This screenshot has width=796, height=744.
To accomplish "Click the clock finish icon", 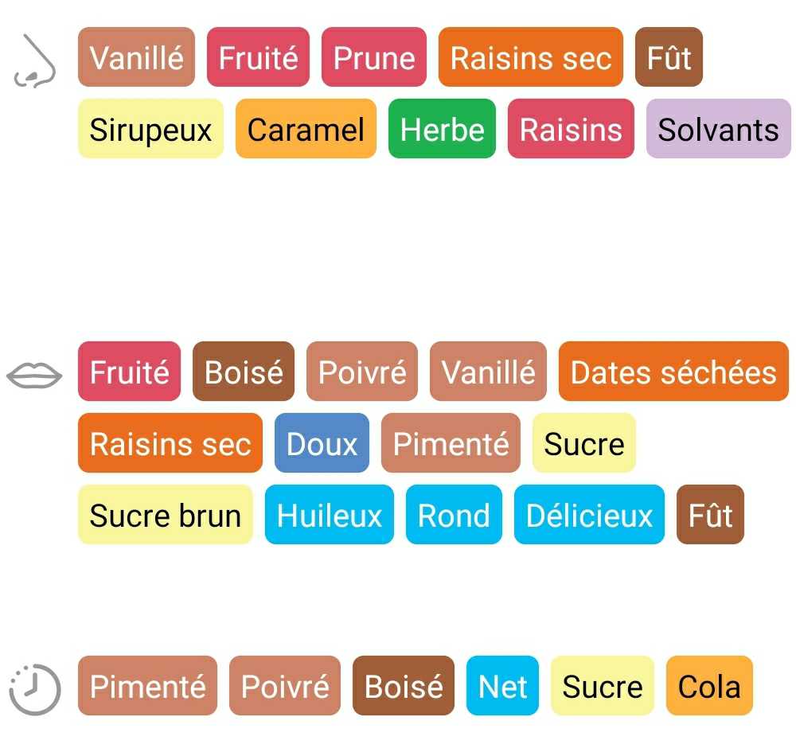I will point(34,687).
